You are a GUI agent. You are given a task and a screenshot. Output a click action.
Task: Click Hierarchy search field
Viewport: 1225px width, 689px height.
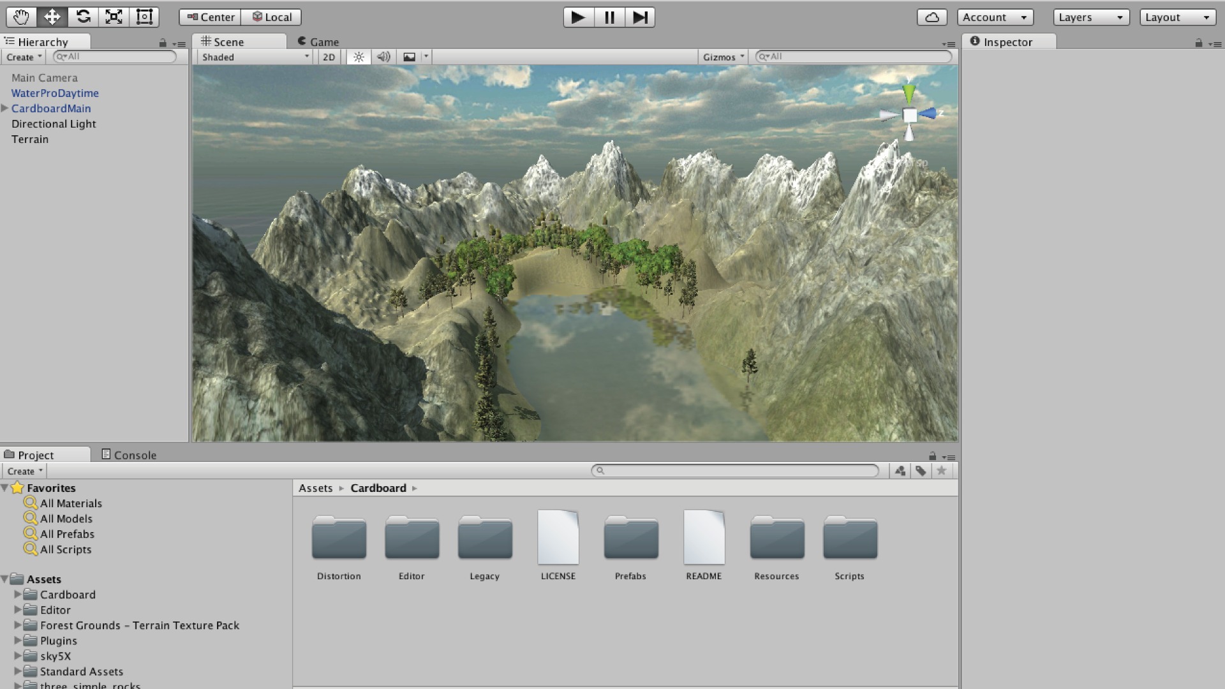[x=115, y=57]
